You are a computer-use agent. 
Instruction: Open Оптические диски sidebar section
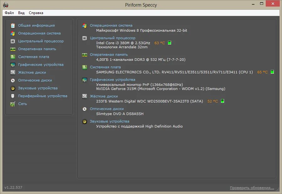(35, 80)
